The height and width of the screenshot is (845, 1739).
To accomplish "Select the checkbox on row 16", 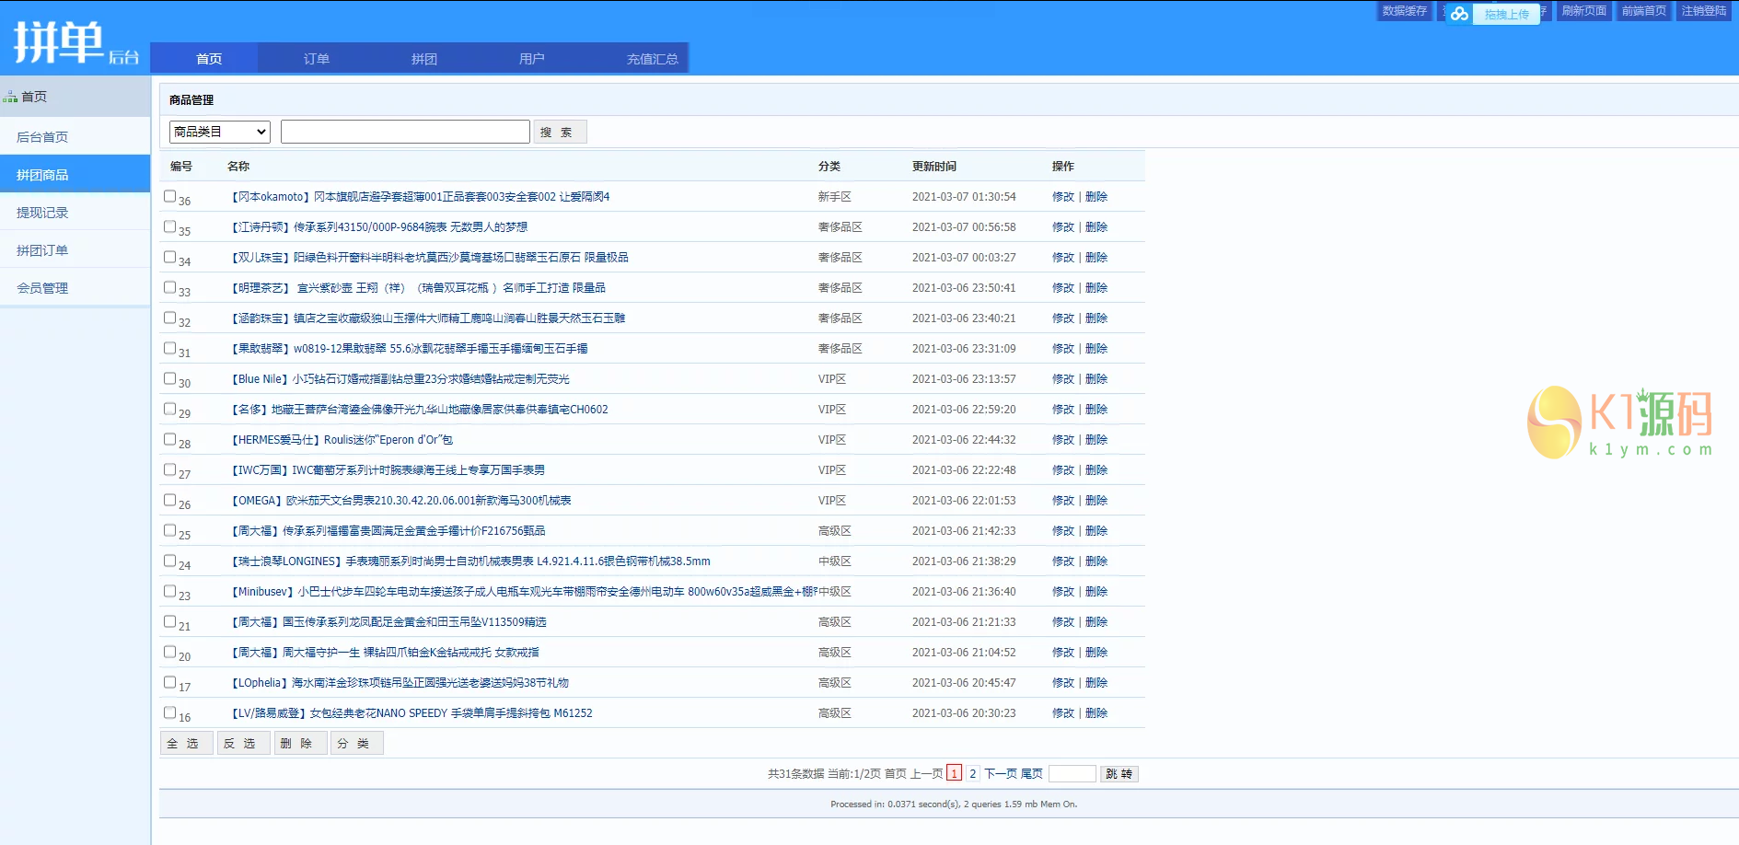I will point(169,712).
